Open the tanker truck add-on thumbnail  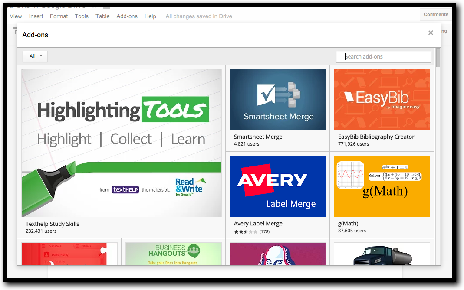[x=382, y=254]
